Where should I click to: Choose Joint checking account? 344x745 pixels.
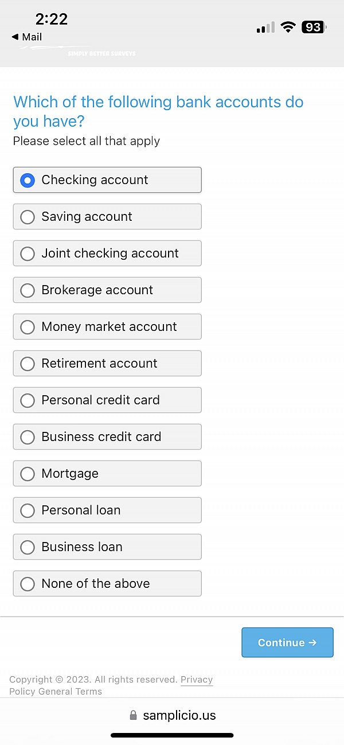[107, 253]
